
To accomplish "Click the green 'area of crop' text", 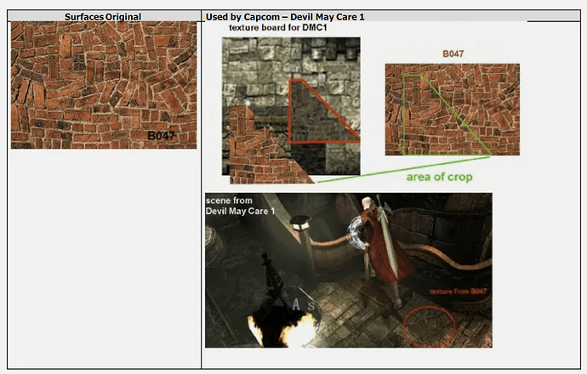I will (439, 177).
